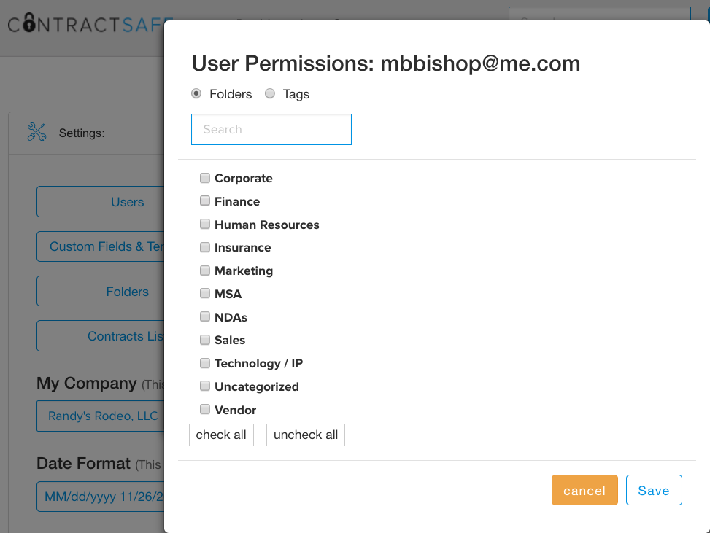Tick the Human Resources checkbox
Image resolution: width=710 pixels, height=533 pixels.
[x=205, y=225]
